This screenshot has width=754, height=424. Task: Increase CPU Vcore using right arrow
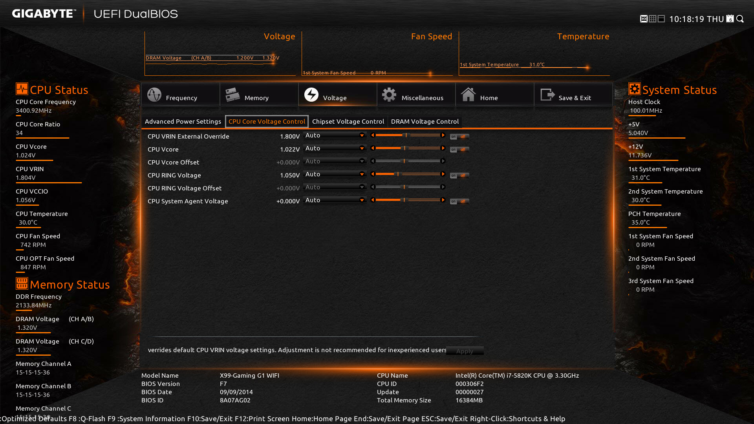click(x=443, y=148)
